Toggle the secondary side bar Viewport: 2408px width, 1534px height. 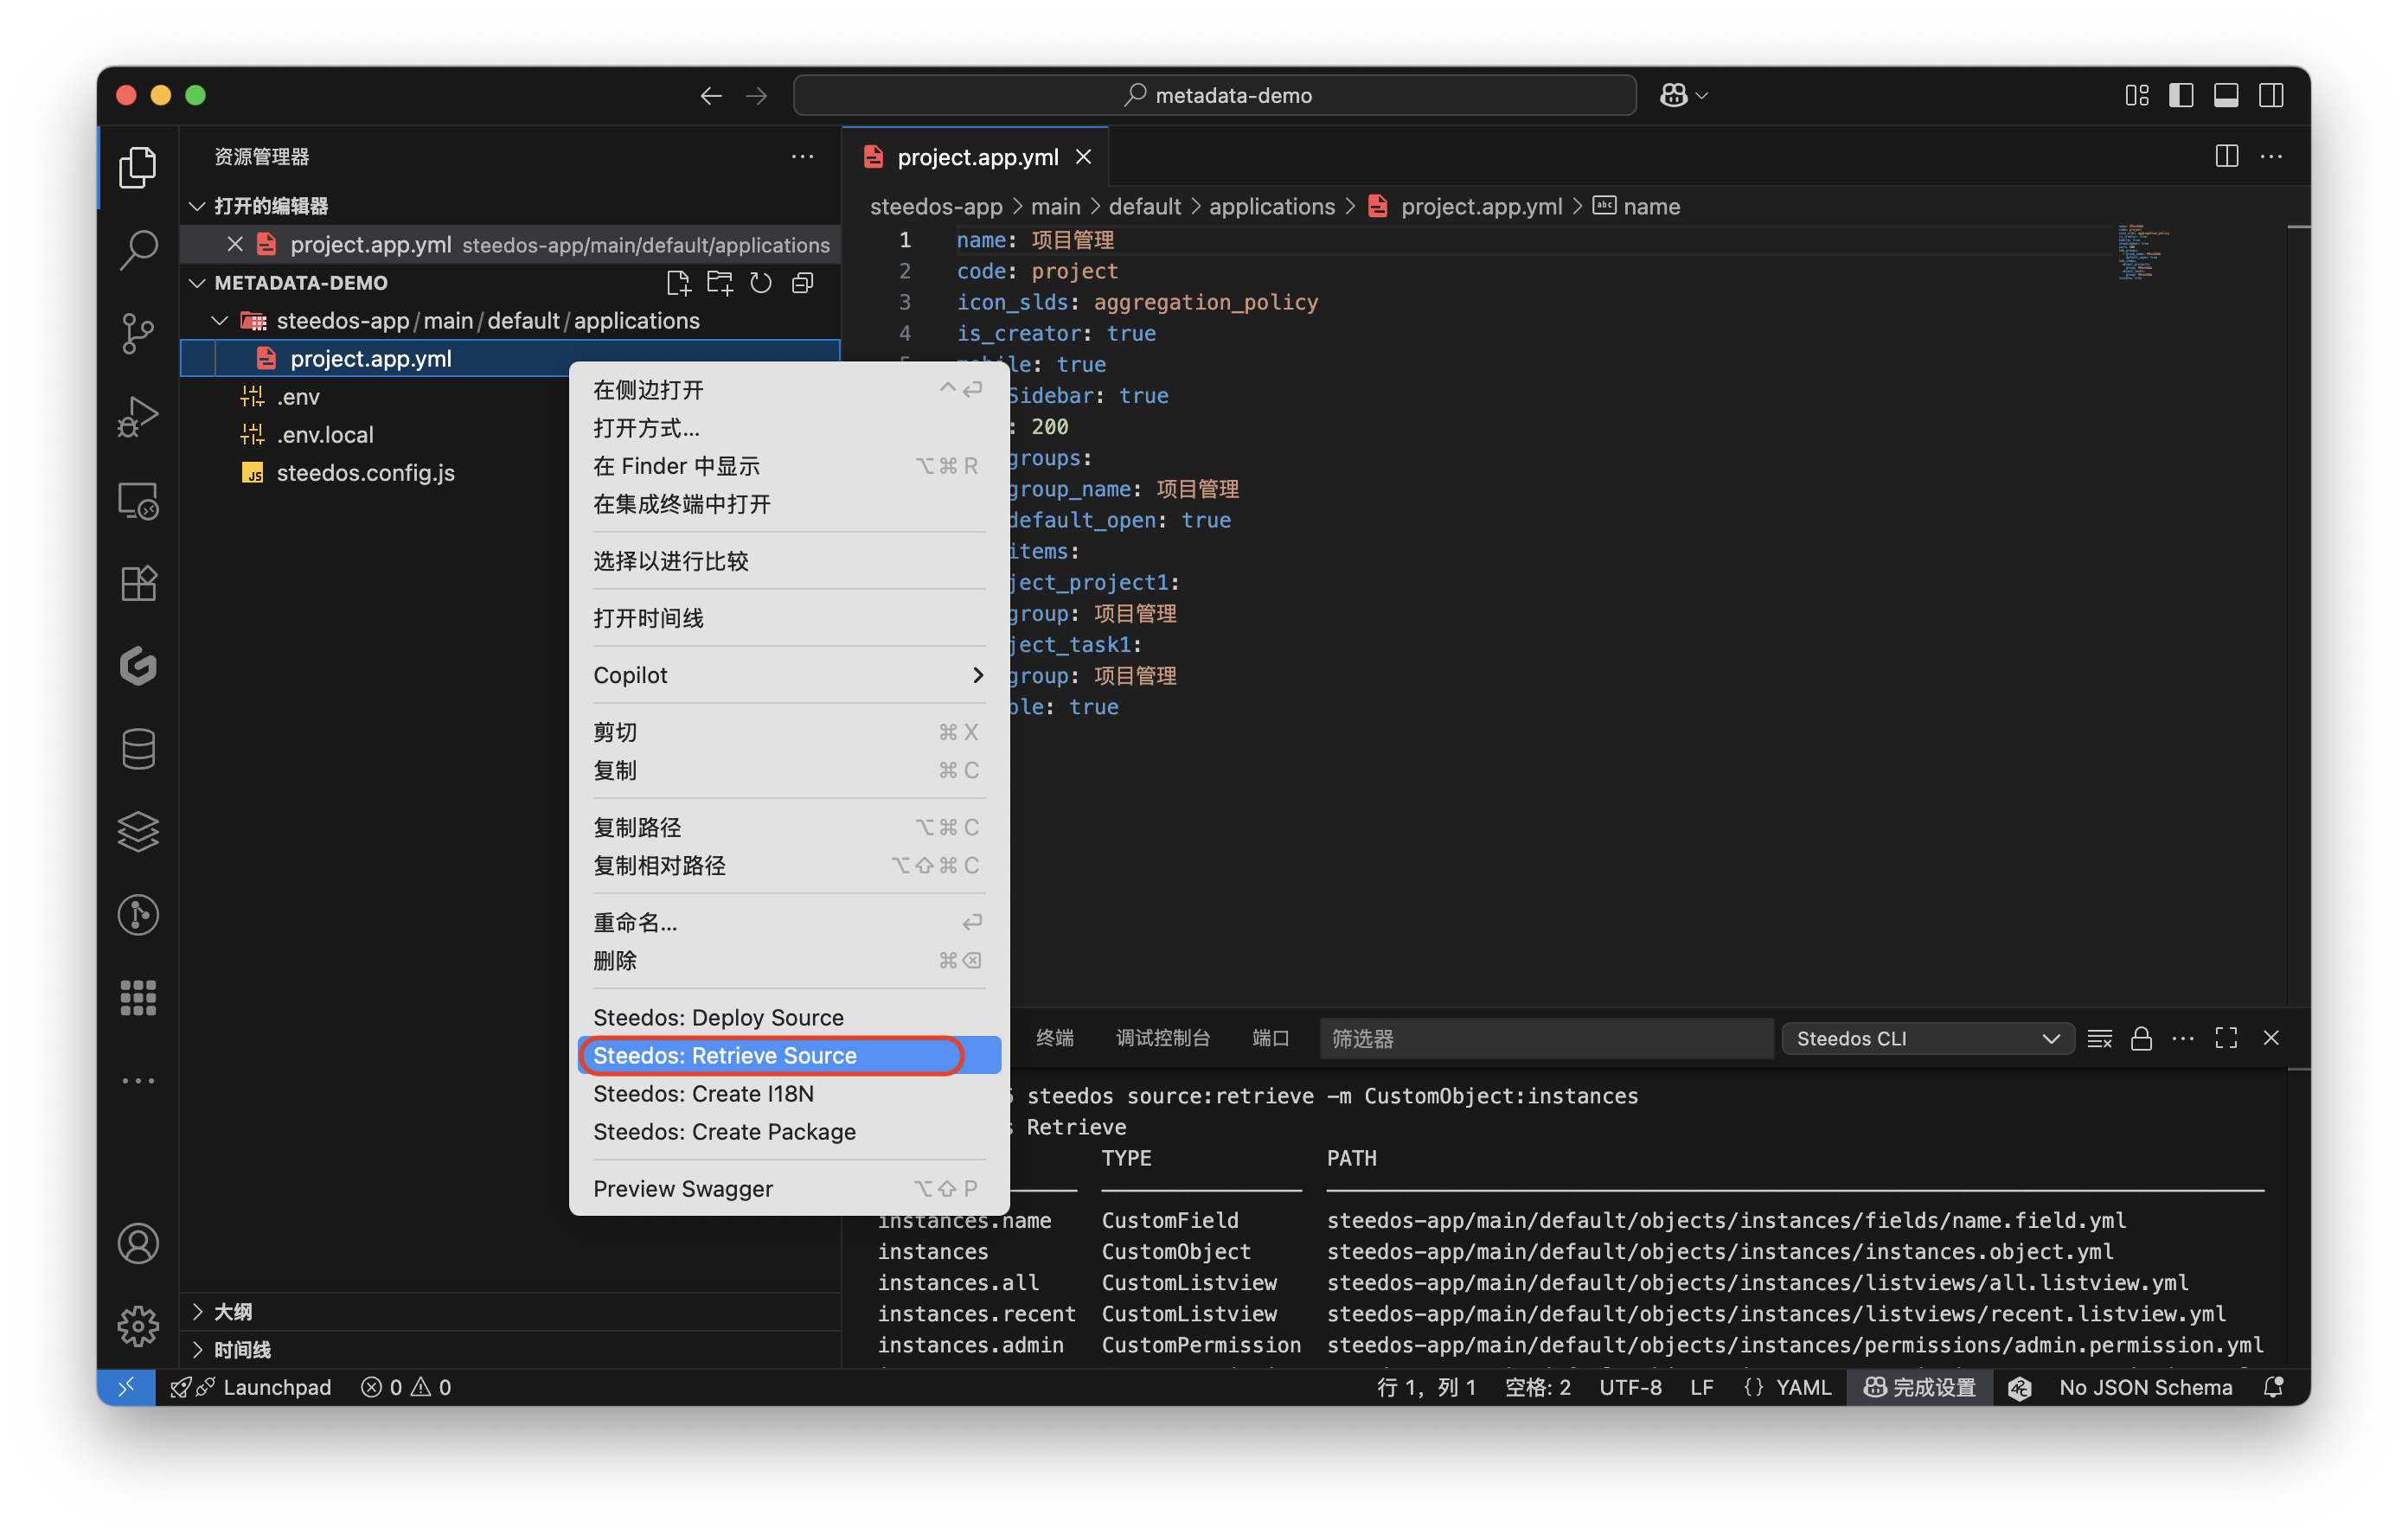2271,96
